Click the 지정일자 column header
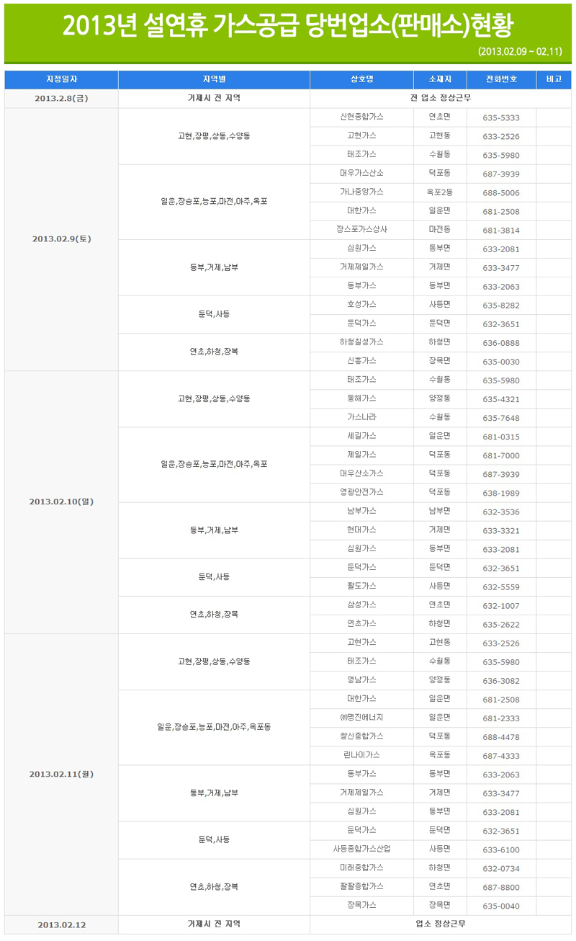This screenshot has width=576, height=941. click(x=61, y=79)
